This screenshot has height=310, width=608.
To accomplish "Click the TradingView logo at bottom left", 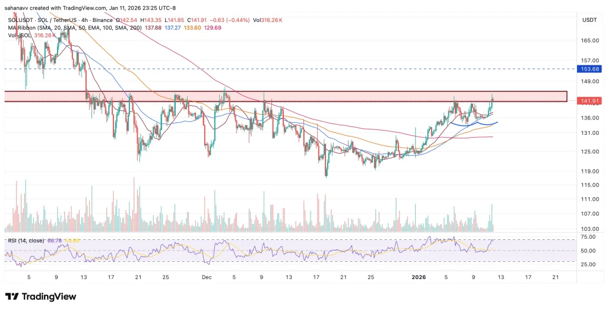I will pyautogui.click(x=40, y=296).
